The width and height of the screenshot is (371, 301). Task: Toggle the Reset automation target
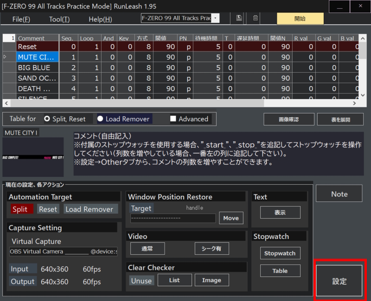pos(48,209)
